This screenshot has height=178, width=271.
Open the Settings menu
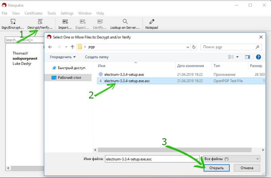67,13
